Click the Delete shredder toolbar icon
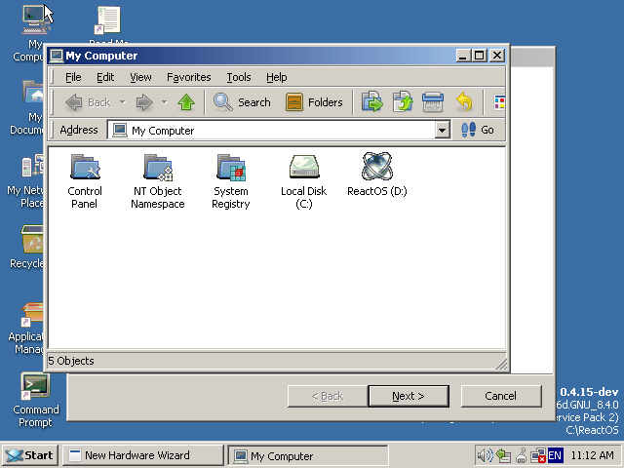This screenshot has width=624, height=468. click(x=433, y=101)
